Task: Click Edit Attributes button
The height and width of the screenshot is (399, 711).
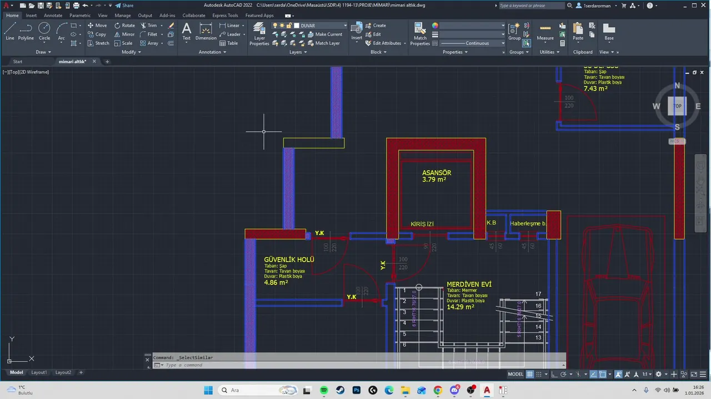Action: (383, 43)
